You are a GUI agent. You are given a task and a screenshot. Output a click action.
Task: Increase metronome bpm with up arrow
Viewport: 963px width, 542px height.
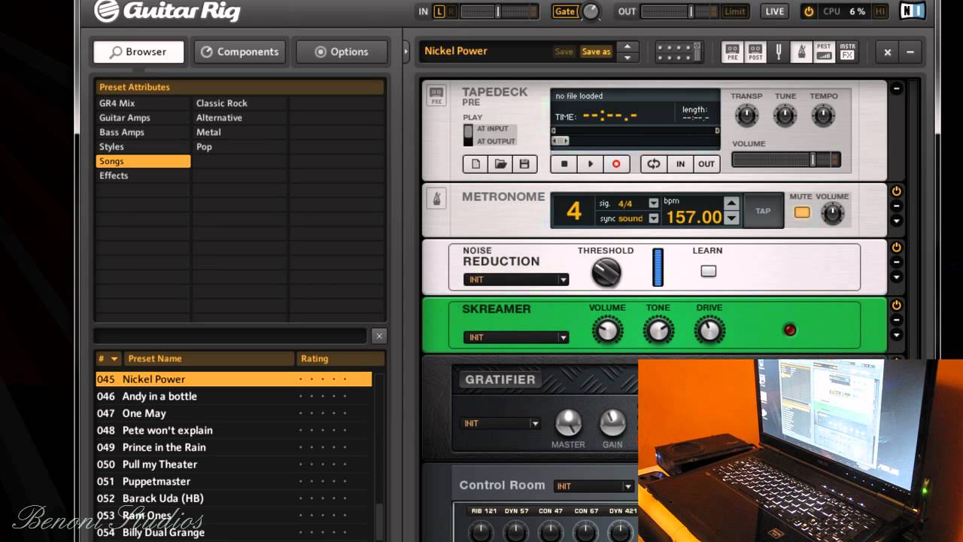coord(731,202)
